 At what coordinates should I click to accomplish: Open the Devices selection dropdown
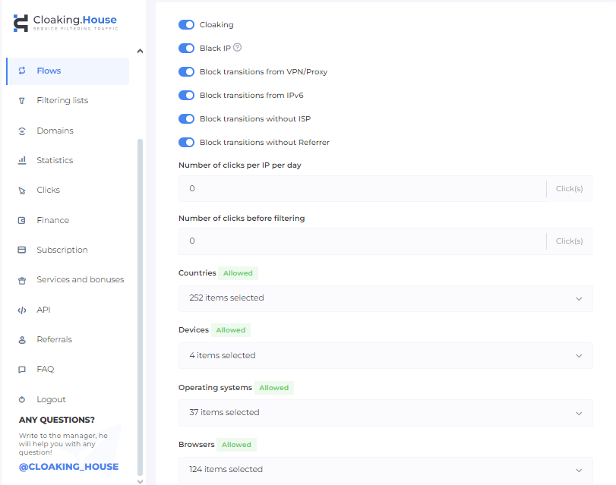385,355
